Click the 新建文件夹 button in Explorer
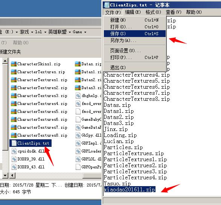The height and width of the screenshot is (205, 221). [10, 52]
